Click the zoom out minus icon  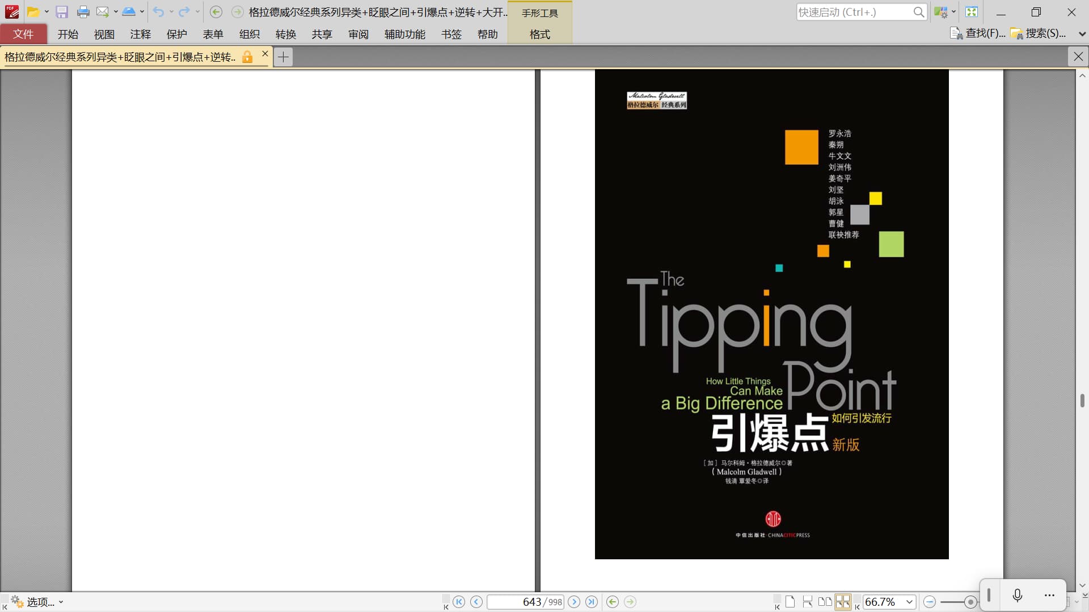(929, 602)
